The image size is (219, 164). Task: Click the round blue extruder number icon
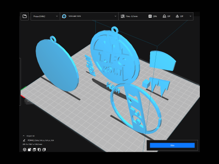64,16
